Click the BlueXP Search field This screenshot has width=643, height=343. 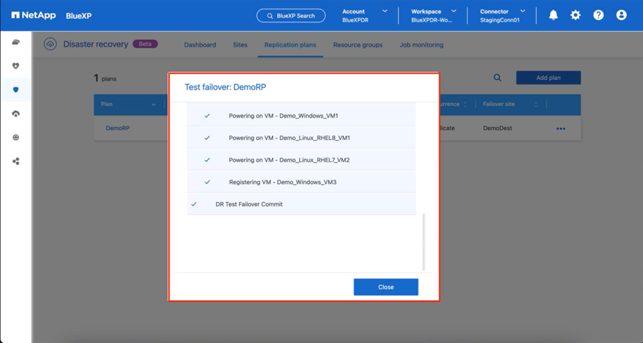click(291, 15)
